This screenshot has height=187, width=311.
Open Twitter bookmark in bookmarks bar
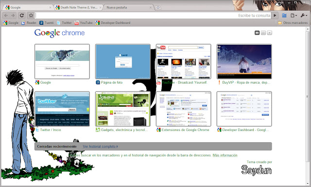(64, 23)
